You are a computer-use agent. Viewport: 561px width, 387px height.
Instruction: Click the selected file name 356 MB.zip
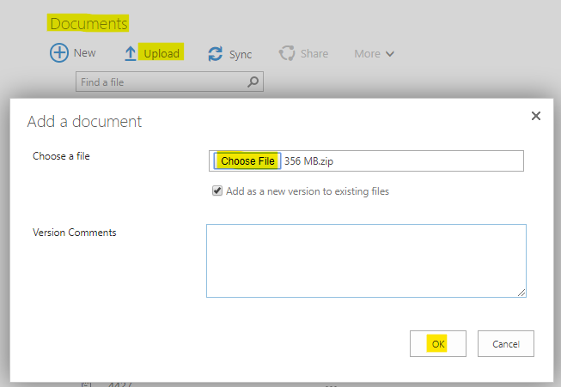coord(308,161)
